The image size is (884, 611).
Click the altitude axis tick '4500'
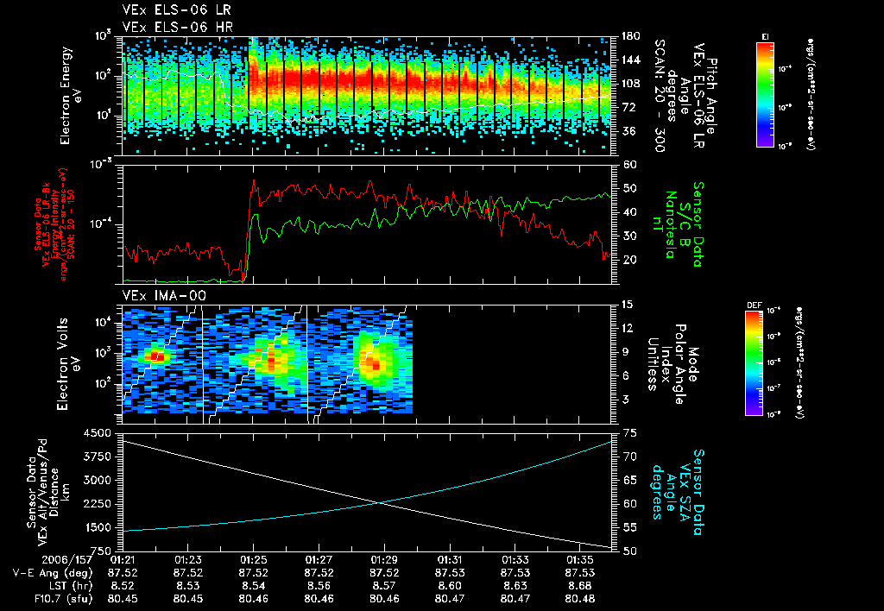[x=98, y=433]
